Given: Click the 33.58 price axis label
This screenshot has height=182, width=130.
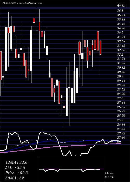Looking at the screenshot, I should point(121,41).
